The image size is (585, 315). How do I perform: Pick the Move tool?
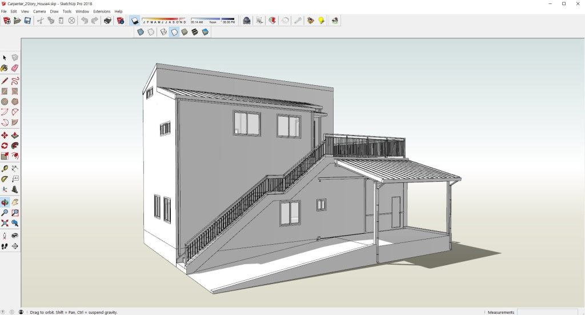coord(5,135)
